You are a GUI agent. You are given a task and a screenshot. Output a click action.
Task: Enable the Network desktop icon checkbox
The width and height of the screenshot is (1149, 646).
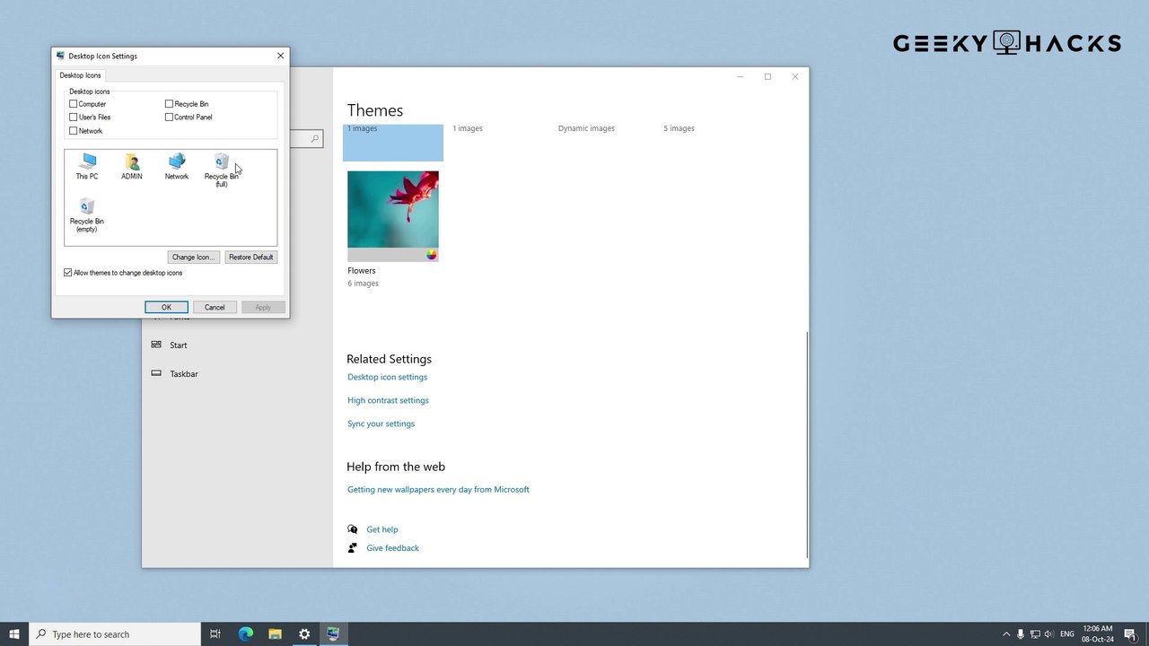(74, 131)
